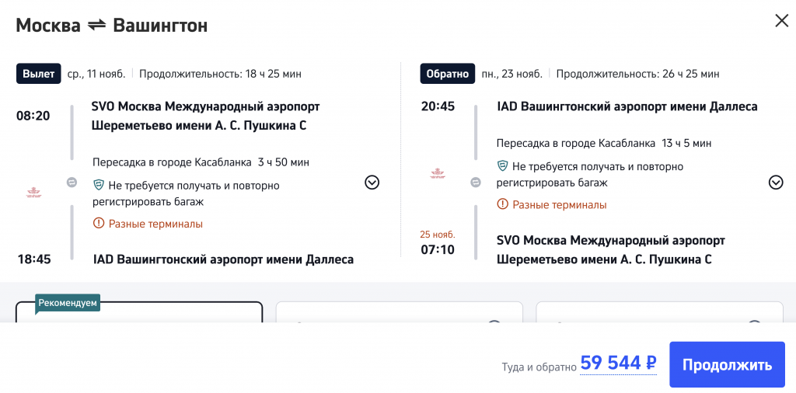Expand outbound flight segment details
Image resolution: width=796 pixels, height=393 pixels.
(x=372, y=183)
